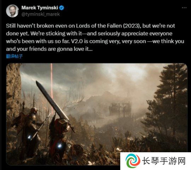This screenshot has height=170, width=191.
Task: Open Marek Tyminski's profile avatar
Action: (x=12, y=11)
